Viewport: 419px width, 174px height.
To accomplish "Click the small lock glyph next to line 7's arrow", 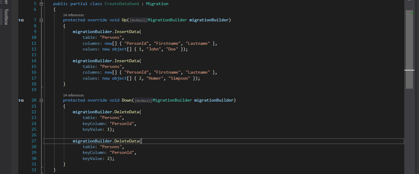I will point(22,20).
